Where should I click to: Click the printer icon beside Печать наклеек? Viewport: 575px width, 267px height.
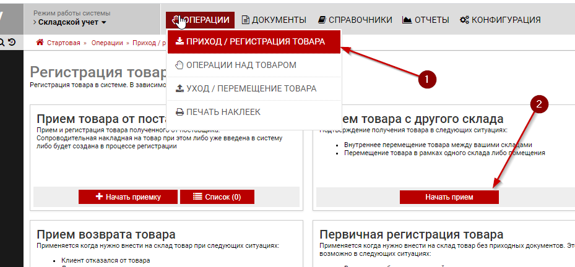point(179,112)
